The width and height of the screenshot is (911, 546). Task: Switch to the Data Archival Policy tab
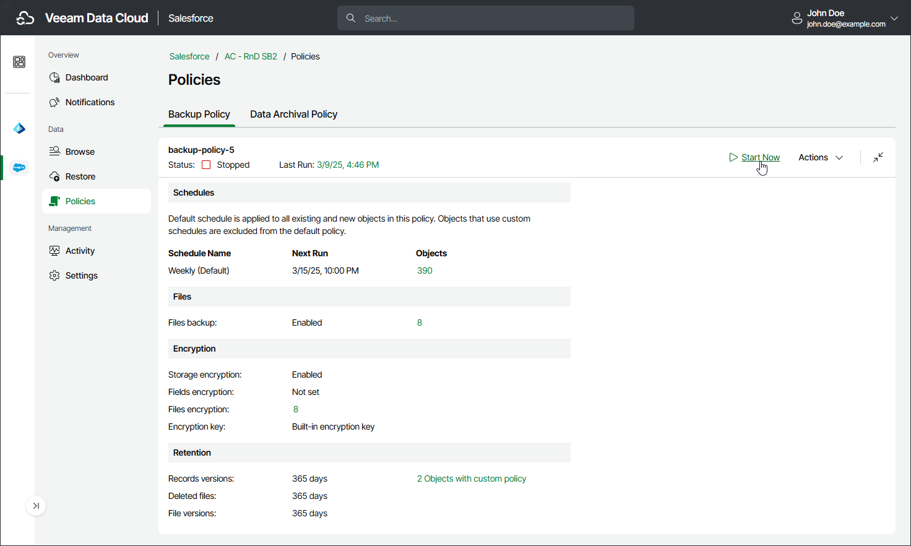coord(293,114)
